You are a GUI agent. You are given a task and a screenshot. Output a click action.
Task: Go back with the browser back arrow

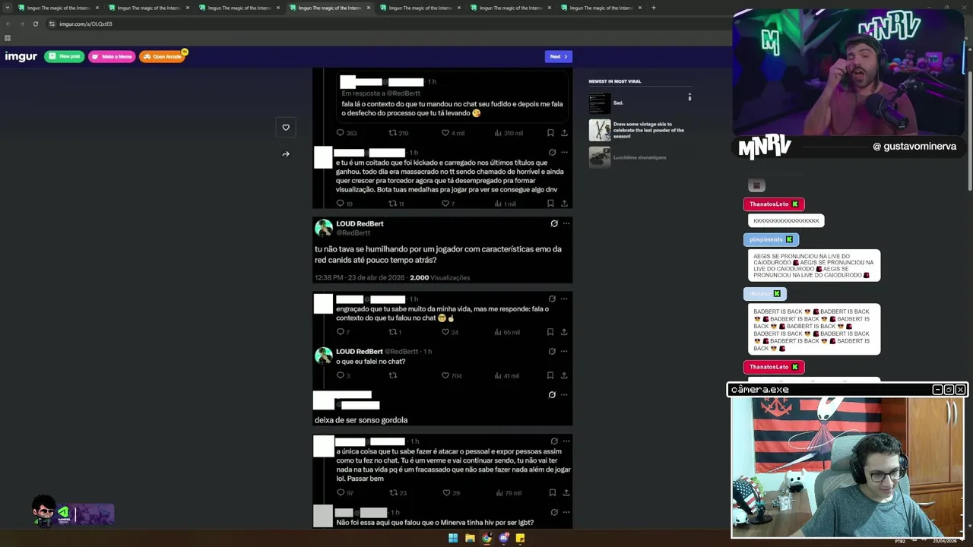click(x=8, y=24)
